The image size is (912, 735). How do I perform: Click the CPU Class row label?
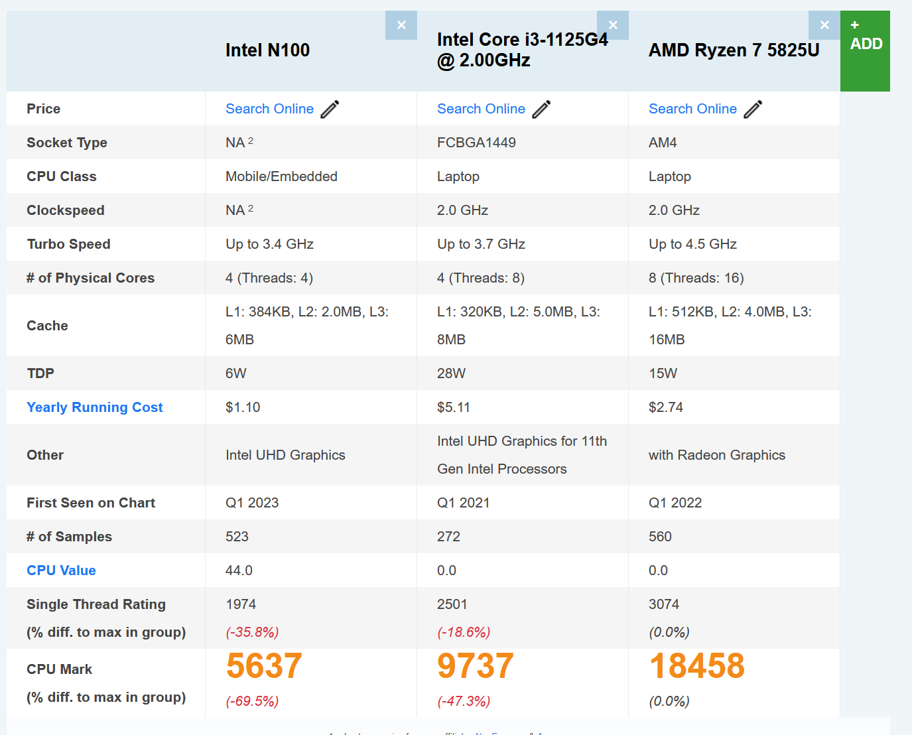coord(62,176)
